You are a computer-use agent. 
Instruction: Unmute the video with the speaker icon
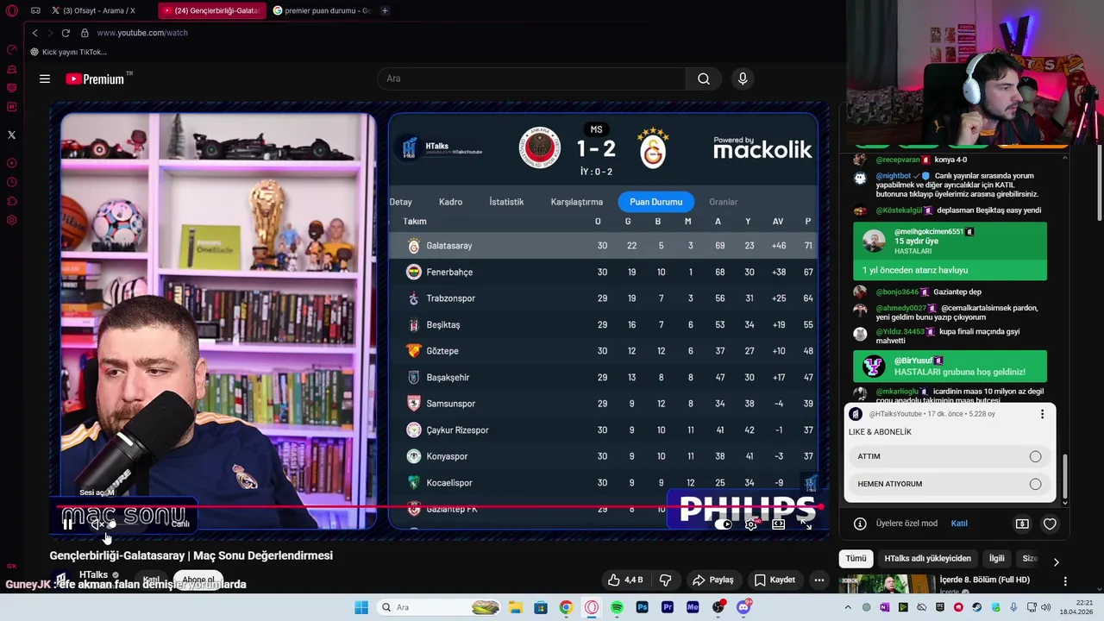click(97, 524)
